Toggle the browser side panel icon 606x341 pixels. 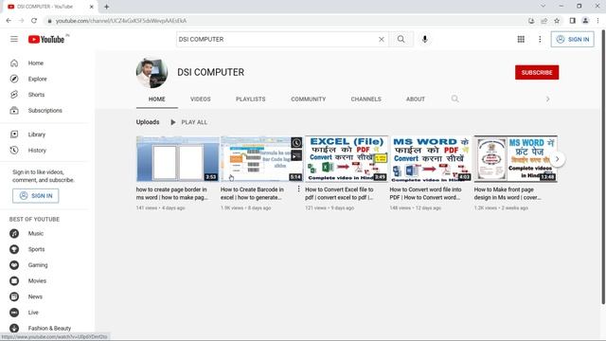pos(572,21)
